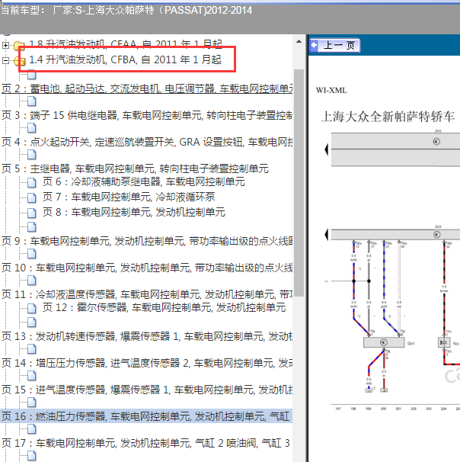Click the 1.4 升汽油发动机 CFBA folder icon
This screenshot has width=460, height=462.
[x=20, y=60]
